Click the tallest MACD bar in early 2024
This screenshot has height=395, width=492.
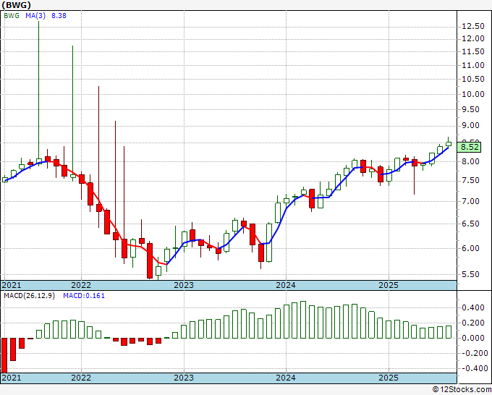302,320
